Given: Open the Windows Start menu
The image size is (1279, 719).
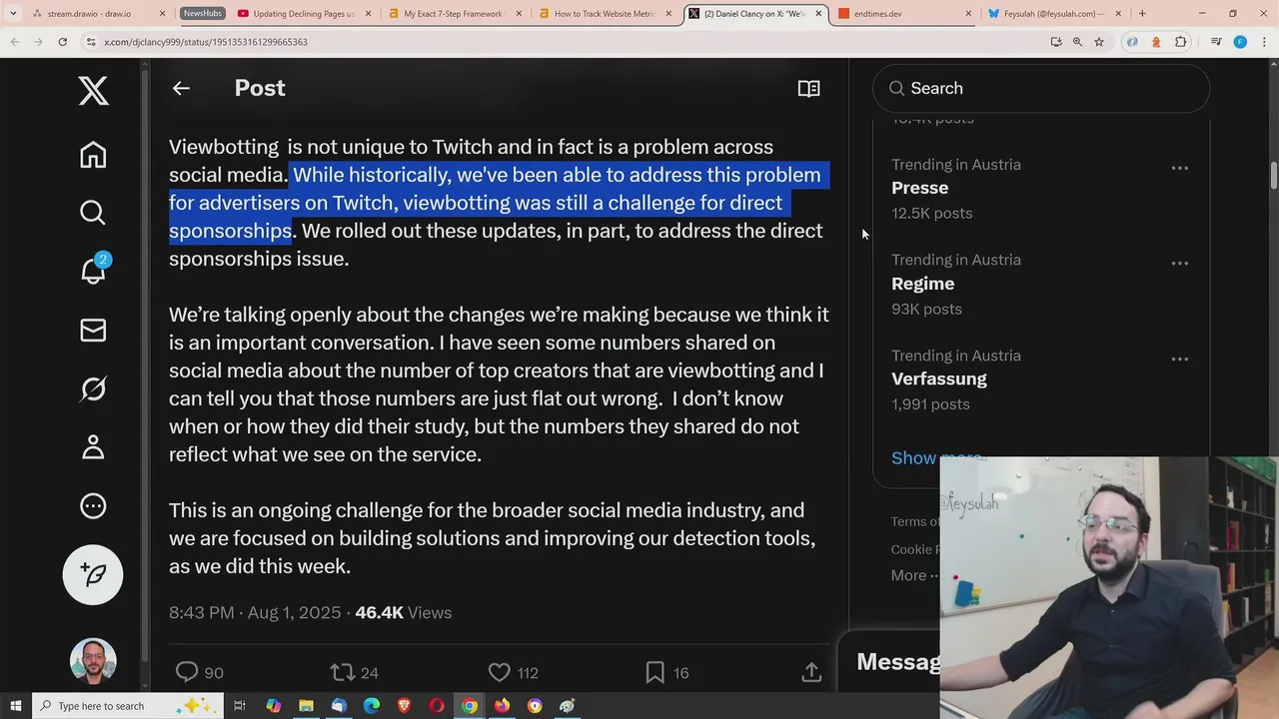Looking at the screenshot, I should pyautogui.click(x=15, y=706).
